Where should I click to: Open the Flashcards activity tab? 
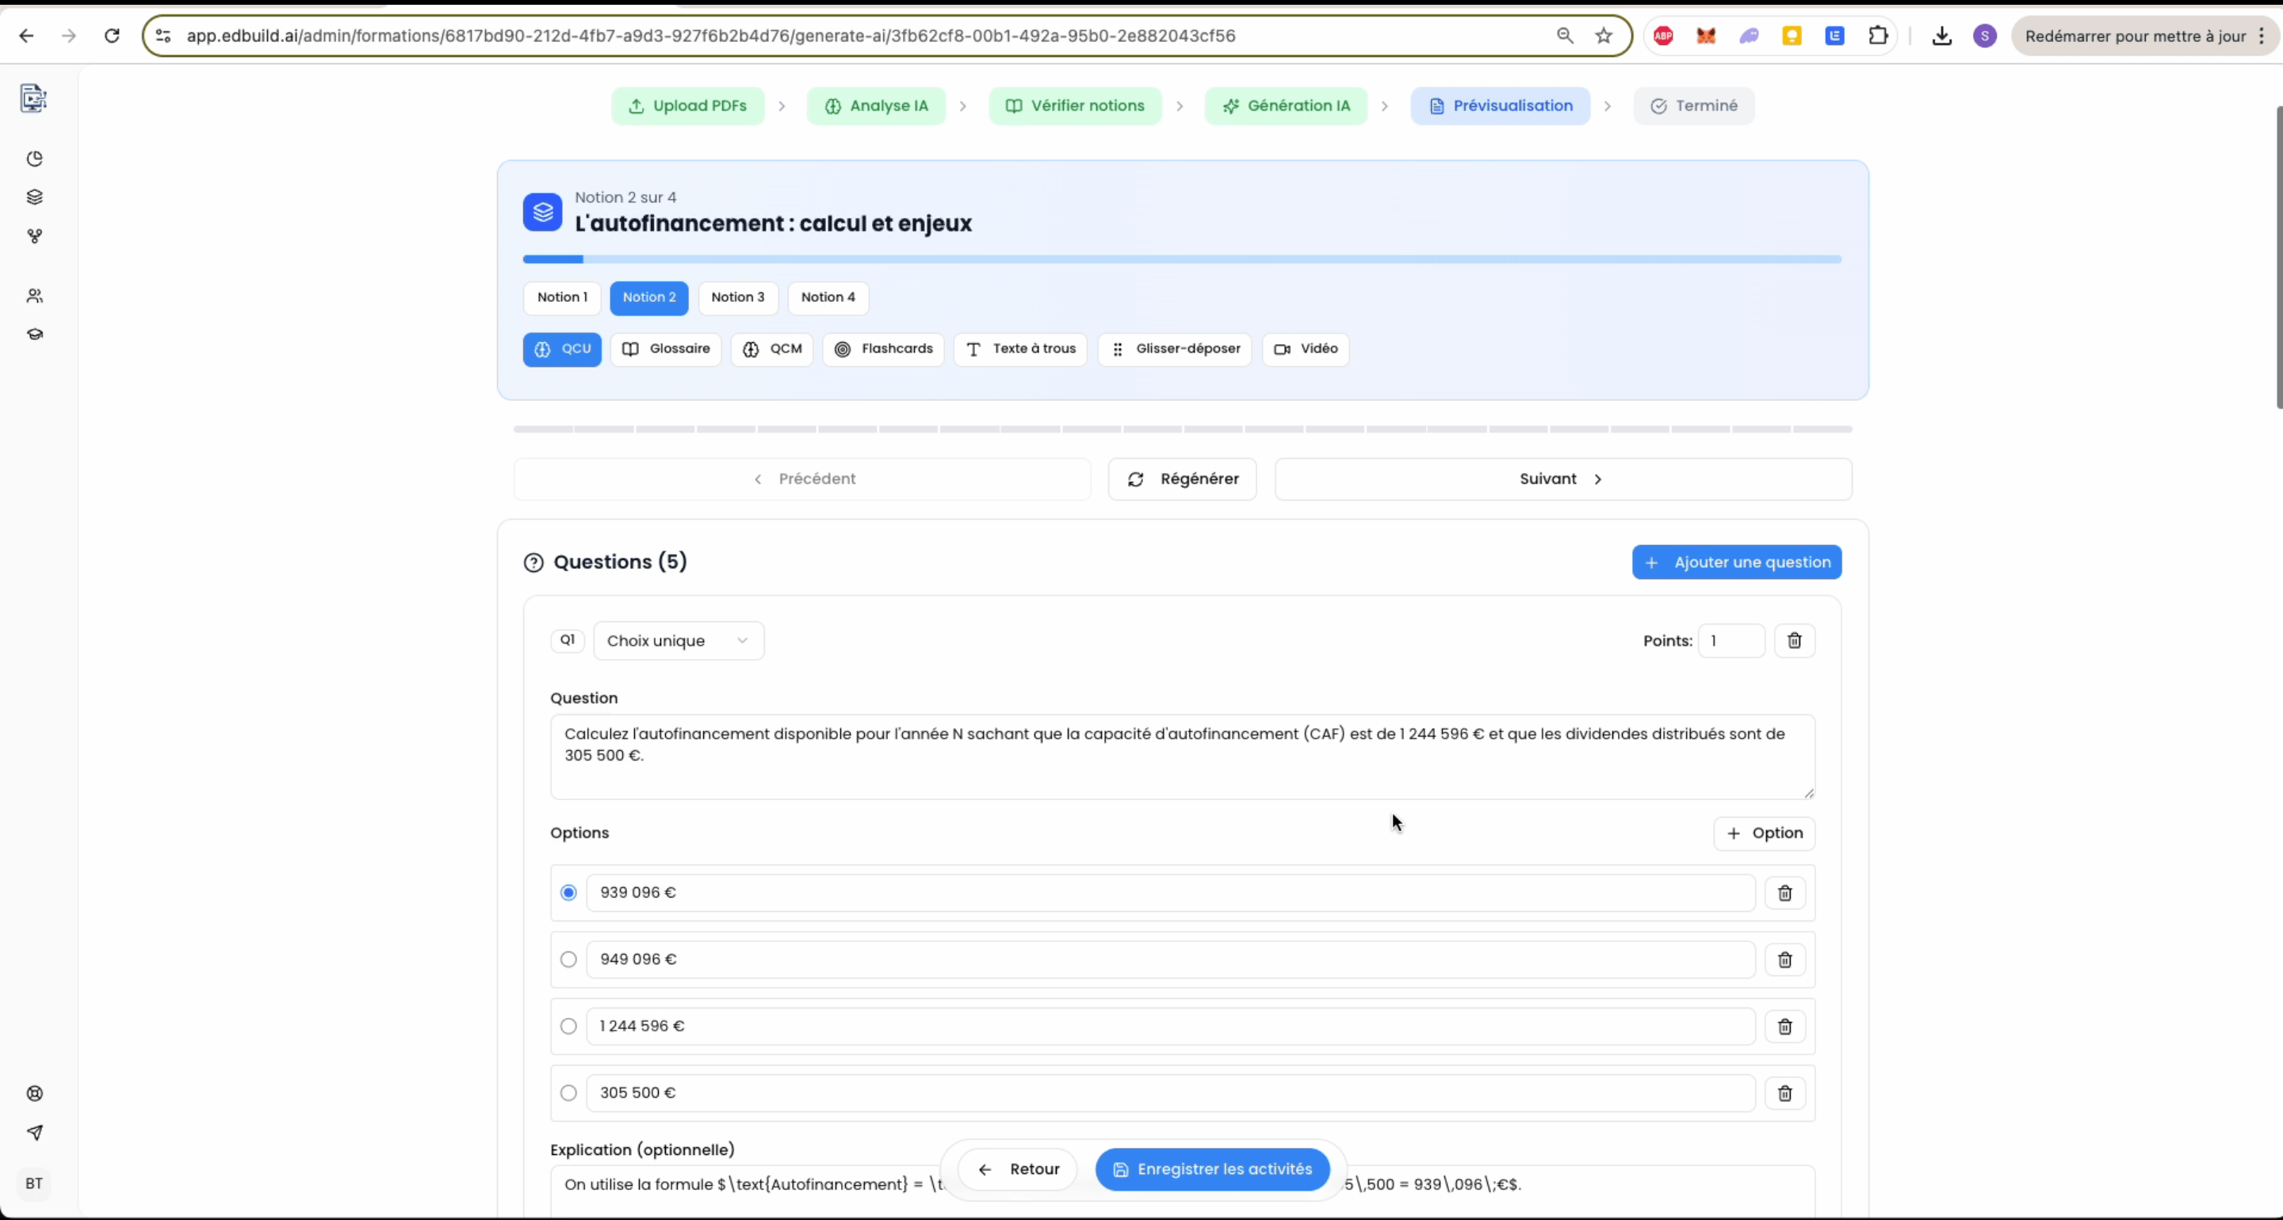883,349
